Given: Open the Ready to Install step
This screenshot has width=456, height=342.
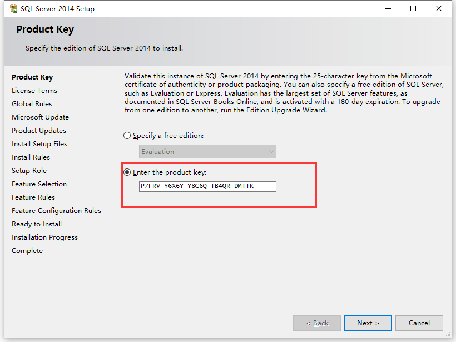Looking at the screenshot, I should [x=36, y=224].
